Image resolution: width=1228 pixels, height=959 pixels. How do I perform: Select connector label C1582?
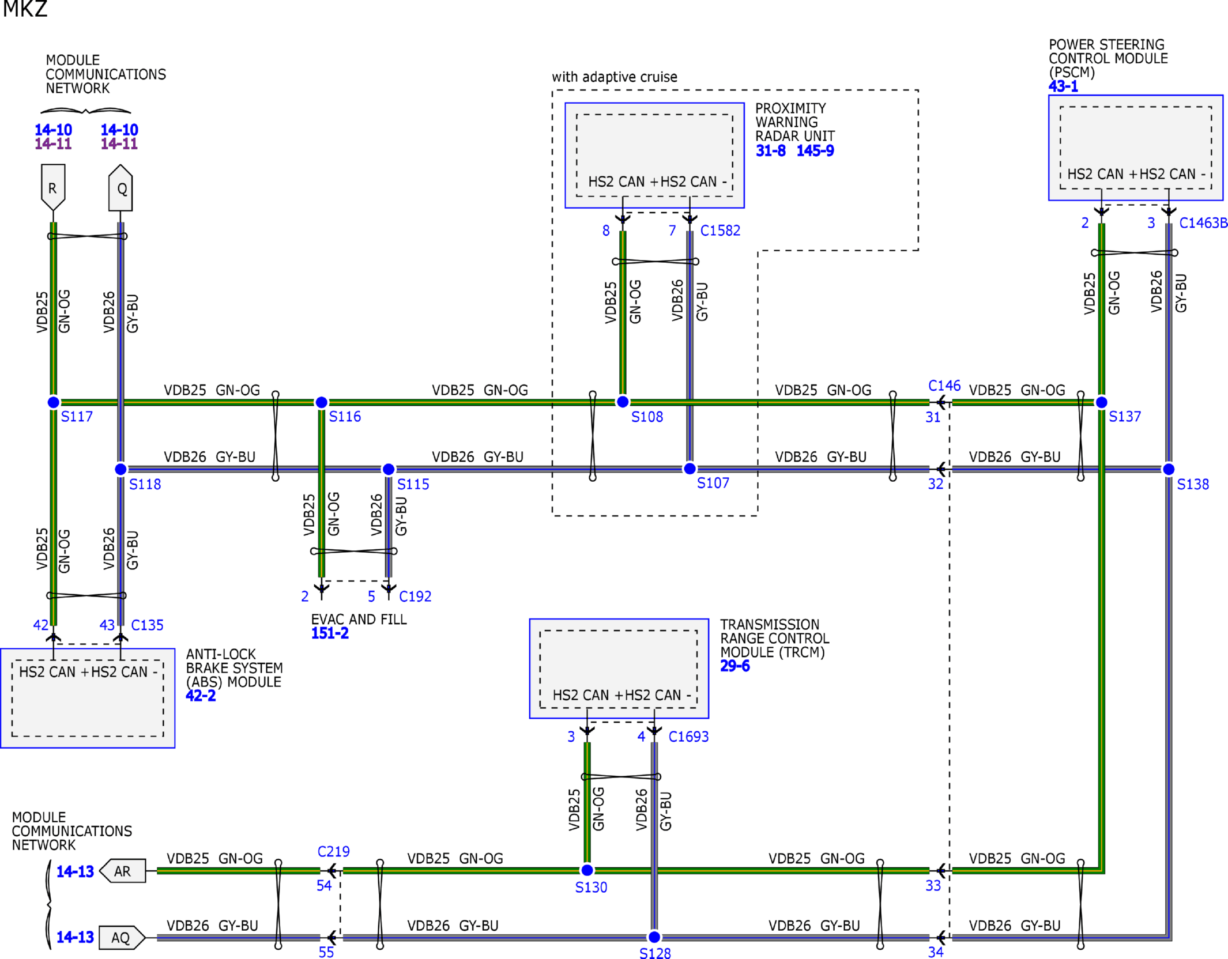(x=720, y=231)
